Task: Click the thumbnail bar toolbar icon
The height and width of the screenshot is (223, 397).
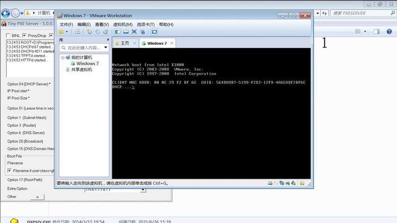Action: tap(126, 32)
